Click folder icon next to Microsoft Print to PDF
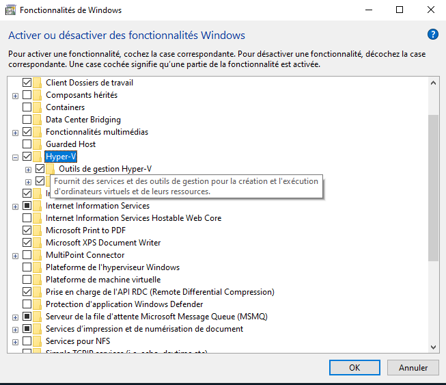446x385 pixels. [x=37, y=230]
